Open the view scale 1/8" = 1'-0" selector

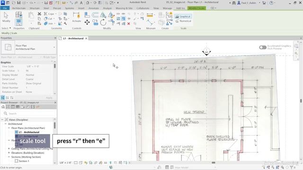click(x=65, y=162)
